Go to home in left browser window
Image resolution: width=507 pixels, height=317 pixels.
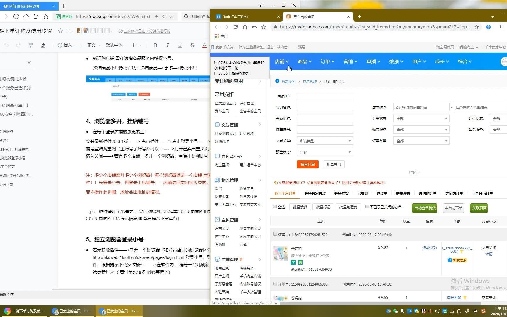(26, 16)
